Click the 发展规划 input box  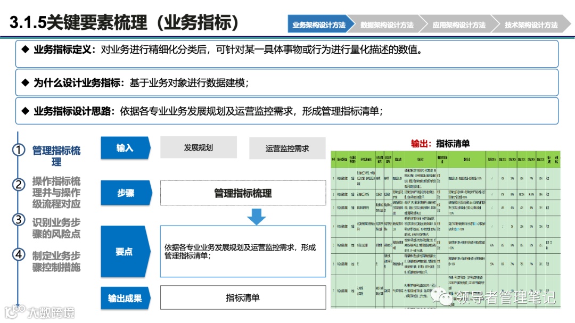[199, 147]
